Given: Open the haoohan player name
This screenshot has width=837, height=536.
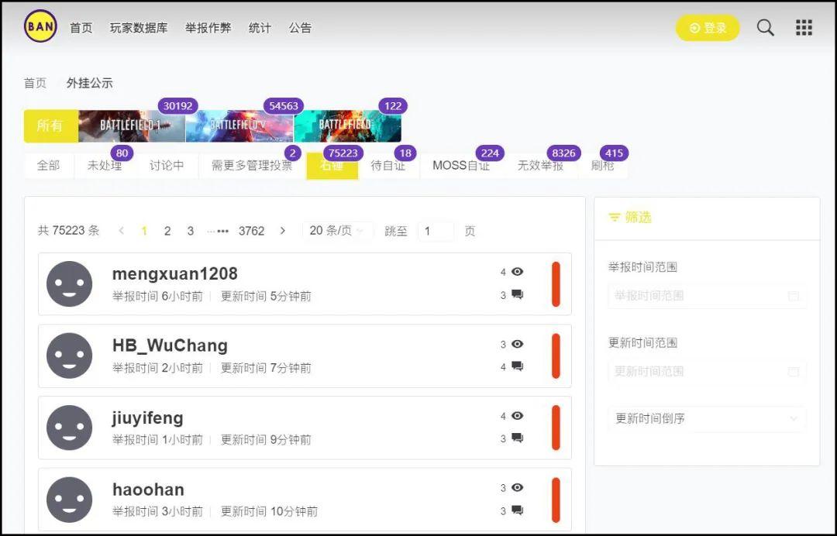Looking at the screenshot, I should [x=148, y=489].
